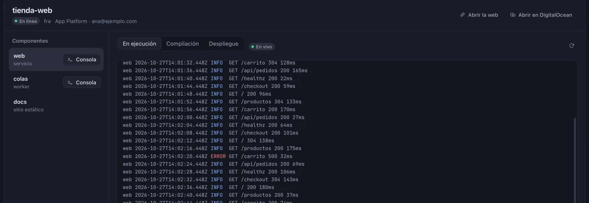Click the cloud icon beside Abrir en DigitalOcean

513,15
